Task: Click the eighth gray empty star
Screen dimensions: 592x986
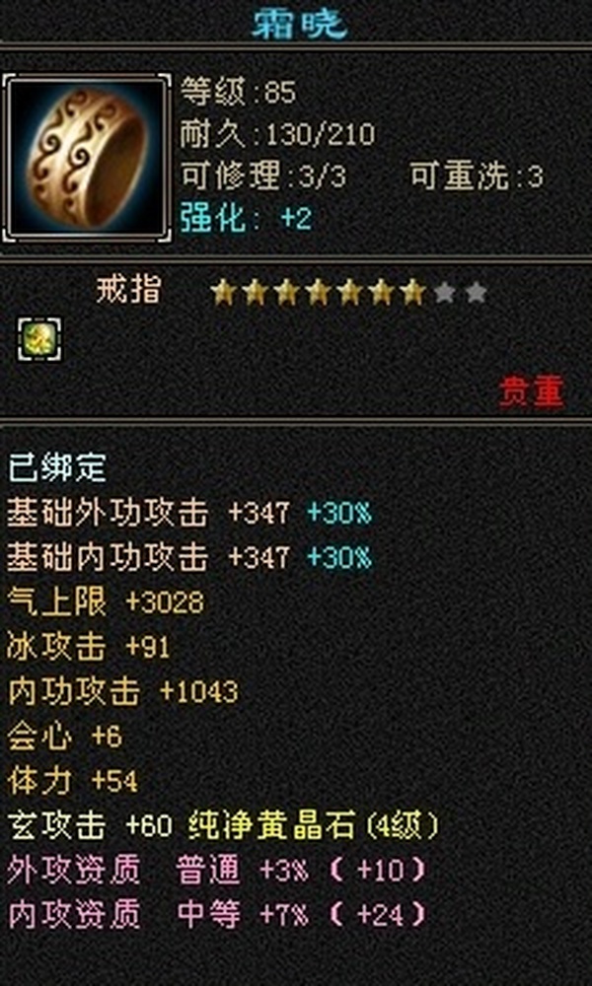Action: (x=445, y=293)
